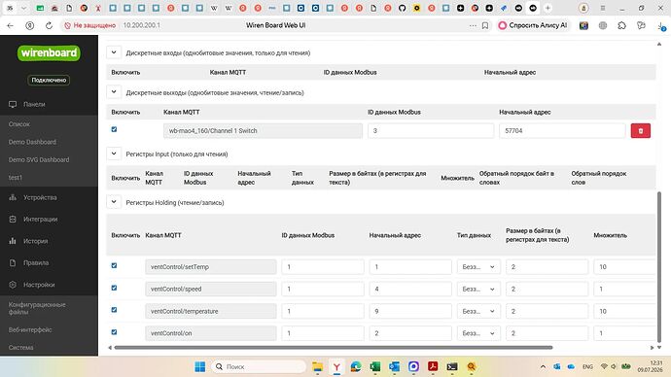
Task: Delete the wb-mao4_160 Channel 1 Switch row
Action: click(640, 131)
